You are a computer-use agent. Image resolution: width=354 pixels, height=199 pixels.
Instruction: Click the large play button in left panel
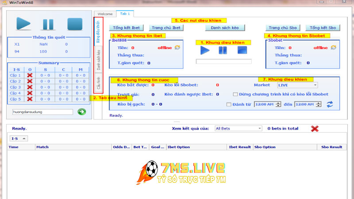pyautogui.click(x=23, y=23)
